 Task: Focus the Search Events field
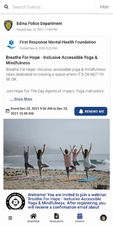click(x=53, y=7)
